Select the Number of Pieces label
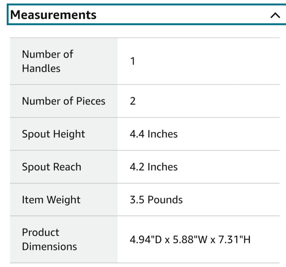Screen dimensions: 286x267 point(63,101)
